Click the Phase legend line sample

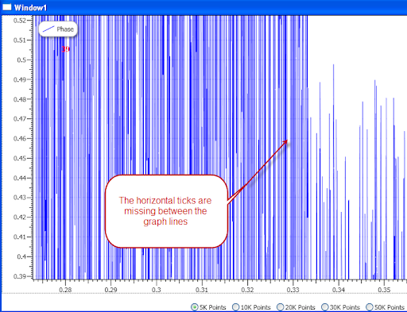[48, 29]
